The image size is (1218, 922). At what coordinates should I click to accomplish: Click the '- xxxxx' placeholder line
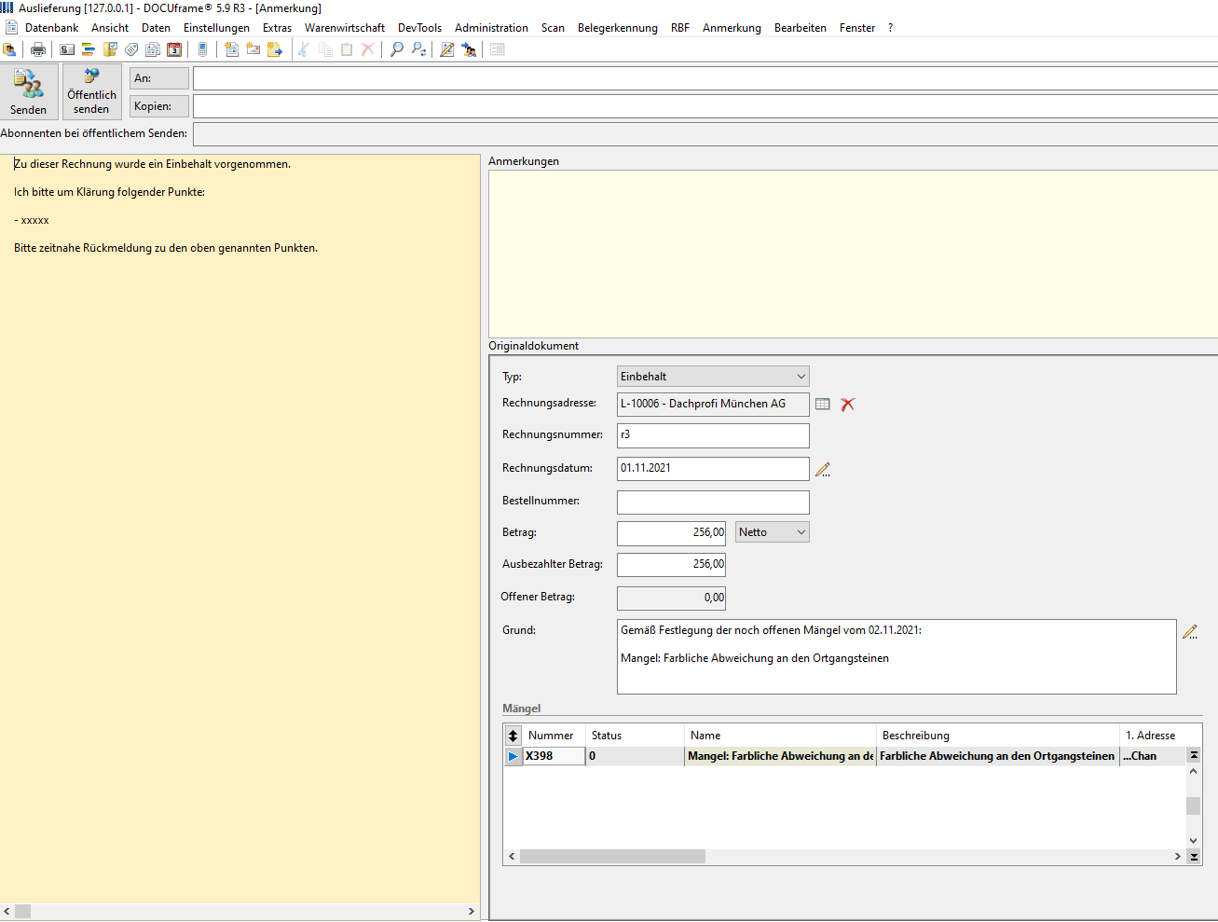coord(32,221)
